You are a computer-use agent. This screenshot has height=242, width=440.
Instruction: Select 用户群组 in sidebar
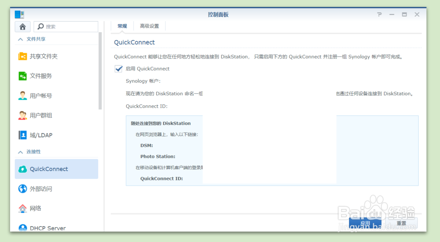pos(56,115)
